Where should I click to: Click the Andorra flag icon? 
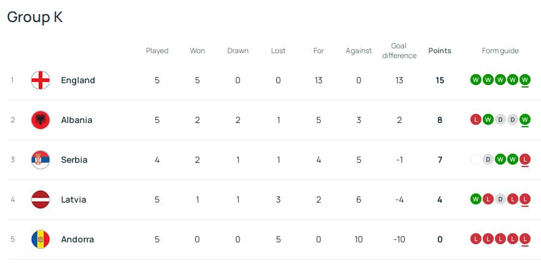pos(41,239)
